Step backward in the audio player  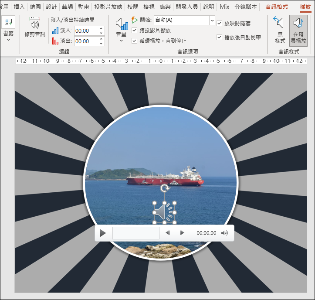(x=168, y=233)
